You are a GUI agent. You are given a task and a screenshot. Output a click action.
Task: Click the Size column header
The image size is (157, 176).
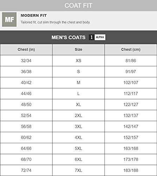point(78,50)
